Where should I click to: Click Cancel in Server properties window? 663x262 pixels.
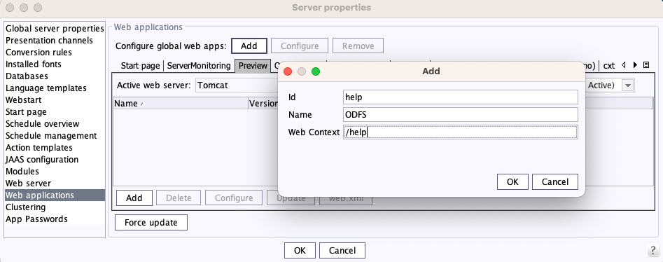click(x=342, y=250)
